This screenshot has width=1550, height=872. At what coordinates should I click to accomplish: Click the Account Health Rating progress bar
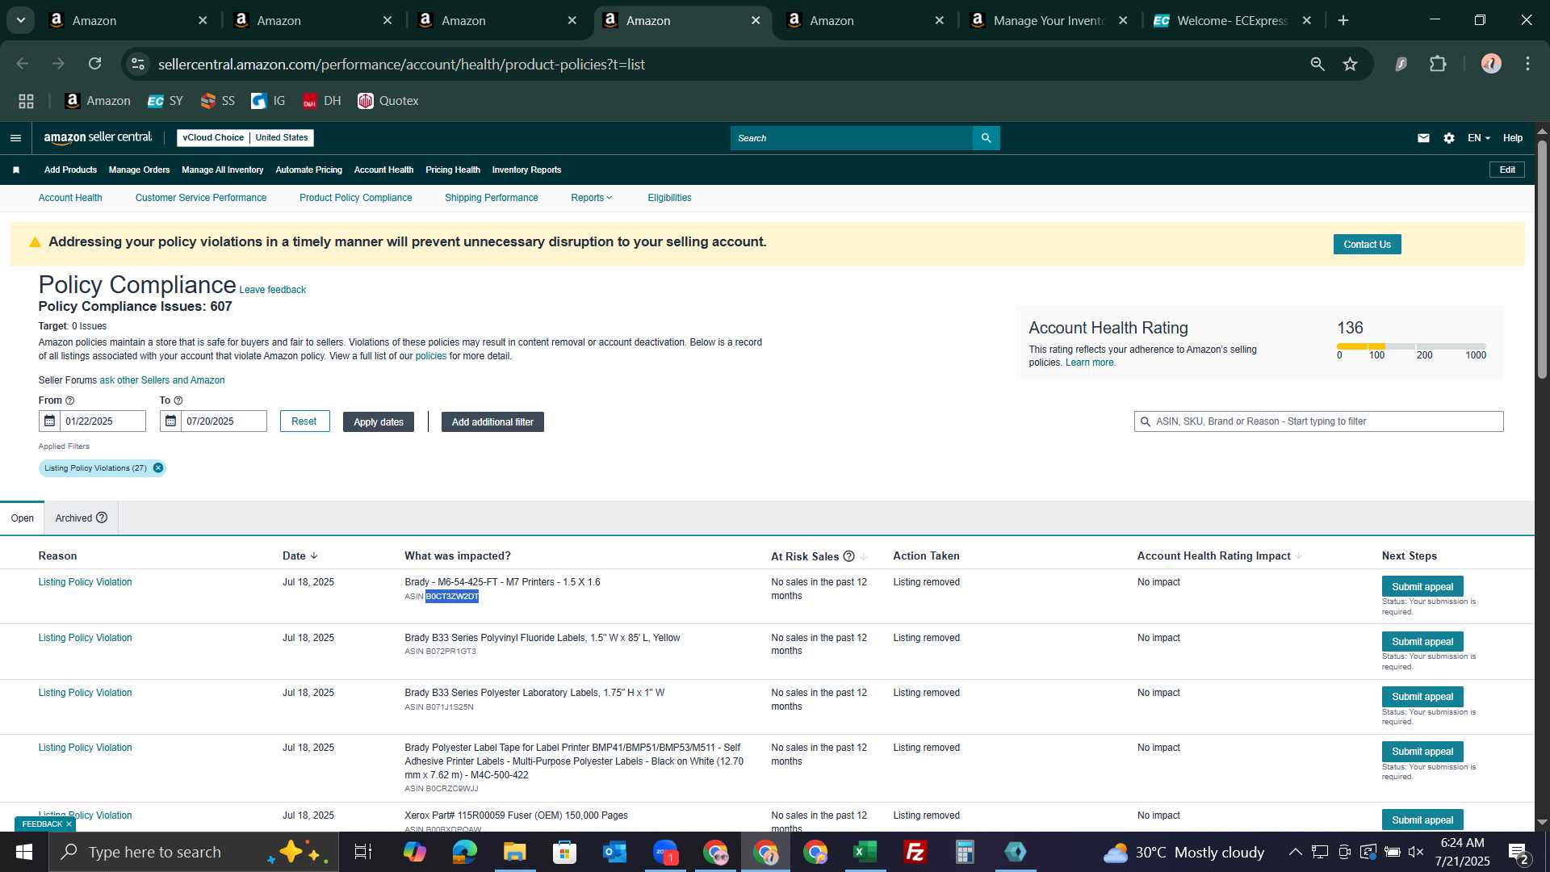(1410, 346)
